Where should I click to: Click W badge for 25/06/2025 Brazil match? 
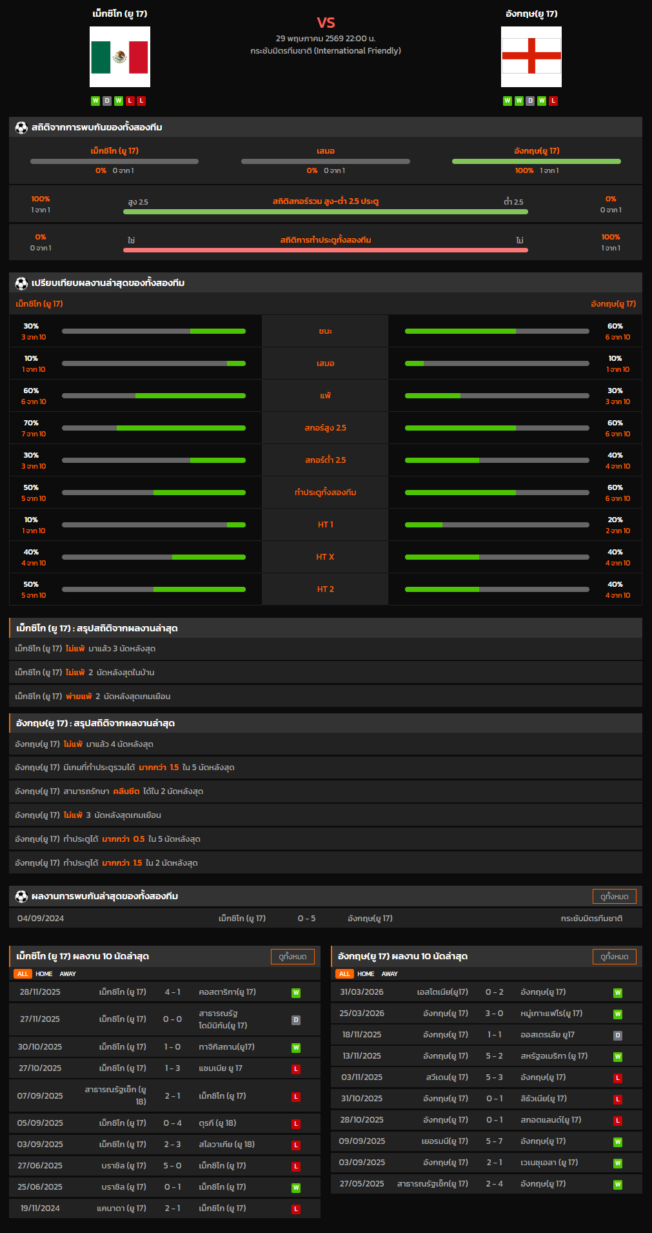tap(296, 1188)
